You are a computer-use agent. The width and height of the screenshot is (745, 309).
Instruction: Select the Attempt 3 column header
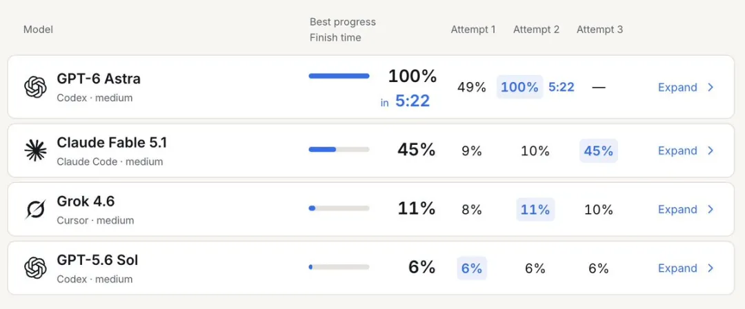click(599, 30)
